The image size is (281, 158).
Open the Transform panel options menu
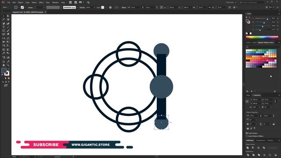[x=279, y=95]
